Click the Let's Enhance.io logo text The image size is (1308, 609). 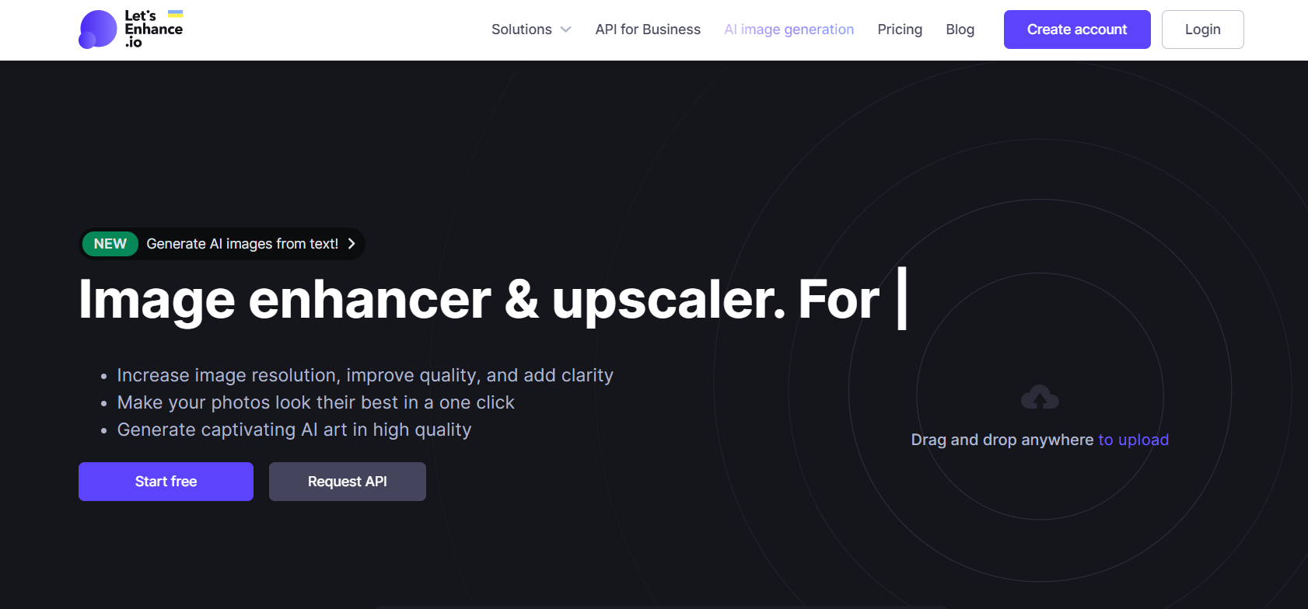pos(152,30)
